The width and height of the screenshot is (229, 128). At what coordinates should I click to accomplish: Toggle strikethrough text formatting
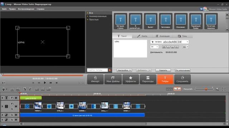(177, 47)
